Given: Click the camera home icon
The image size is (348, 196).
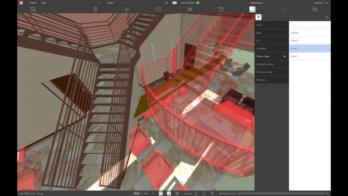Looking at the screenshot, I should coord(196,193).
